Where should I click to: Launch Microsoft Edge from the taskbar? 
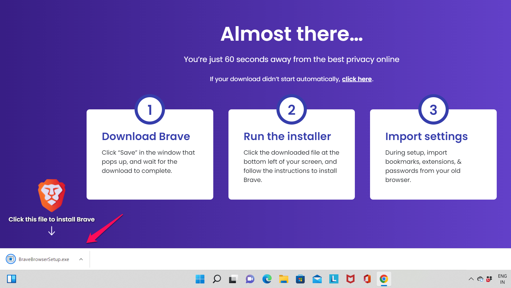point(267,279)
